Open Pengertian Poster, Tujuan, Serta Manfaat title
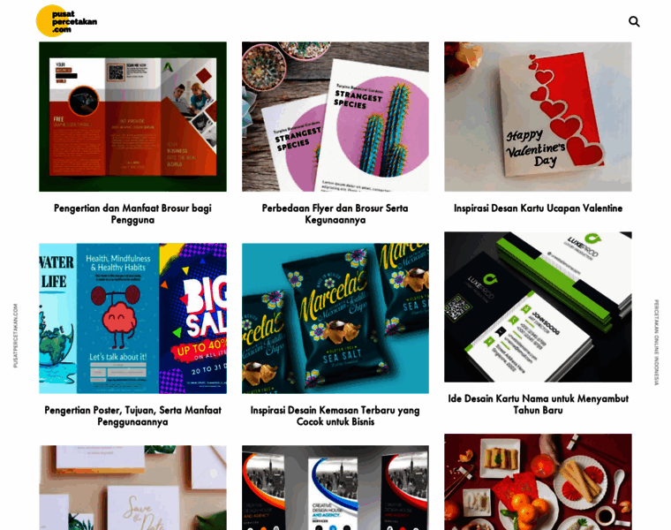The width and height of the screenshot is (671, 530). click(x=132, y=416)
